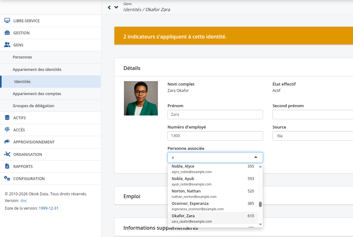Open ACCÈS menu section
This screenshot has width=353, height=237.
(x=51, y=130)
